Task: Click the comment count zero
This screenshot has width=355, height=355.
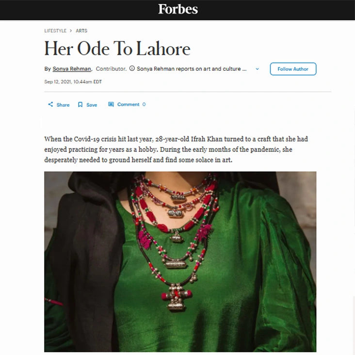Action: (x=144, y=104)
